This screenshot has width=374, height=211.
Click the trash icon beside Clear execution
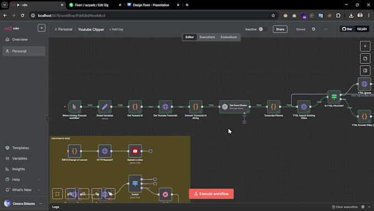[x=333, y=207]
